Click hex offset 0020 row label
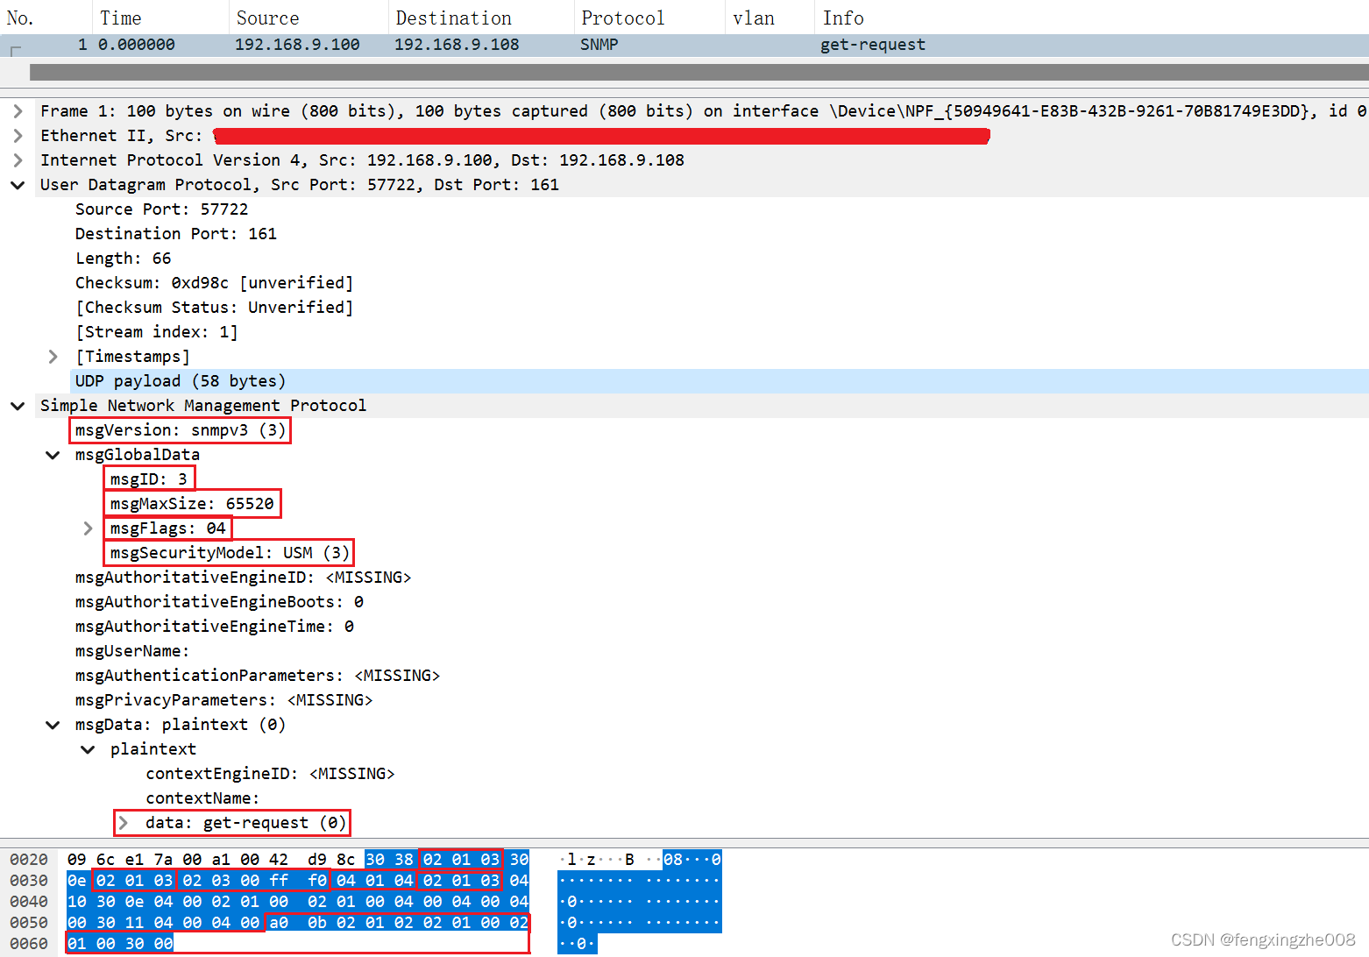Viewport: 1369px width, 957px height. [x=29, y=860]
